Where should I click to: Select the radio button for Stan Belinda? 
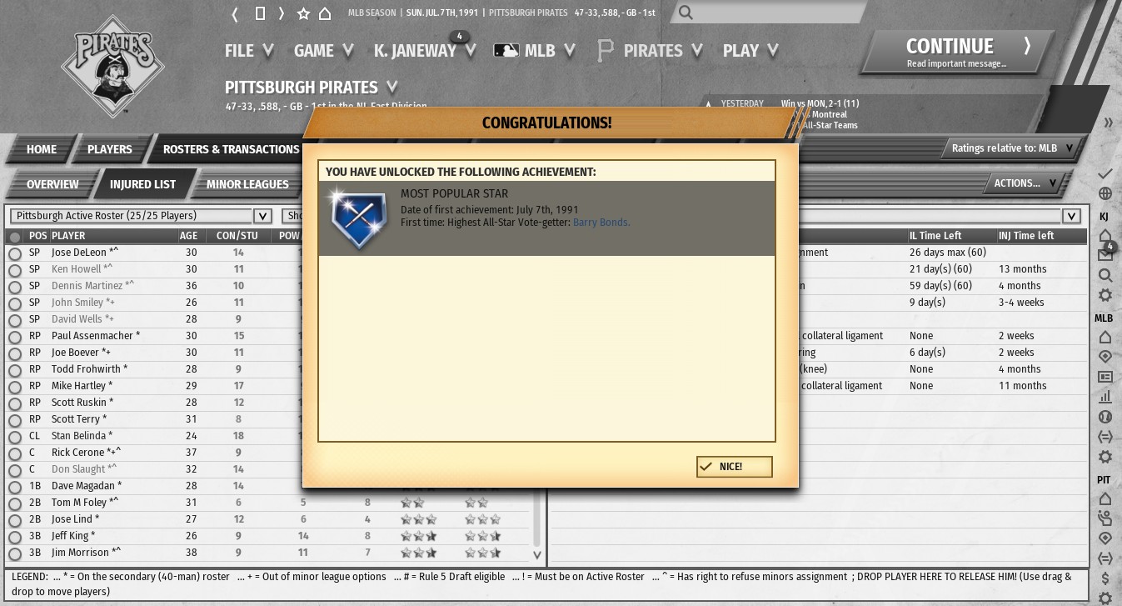point(15,437)
